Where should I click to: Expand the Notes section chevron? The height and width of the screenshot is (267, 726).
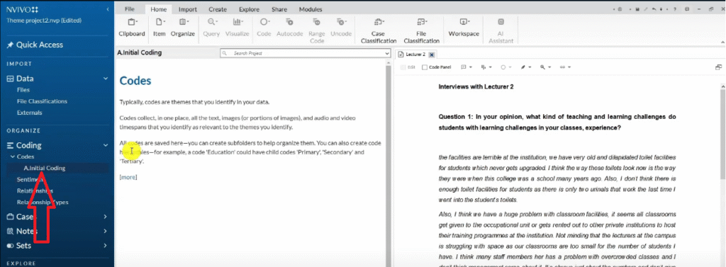click(x=106, y=231)
